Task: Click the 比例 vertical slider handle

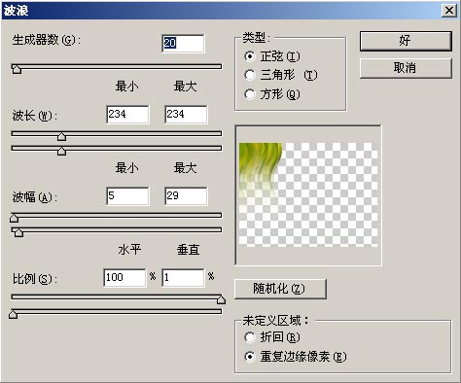Action: click(x=13, y=314)
